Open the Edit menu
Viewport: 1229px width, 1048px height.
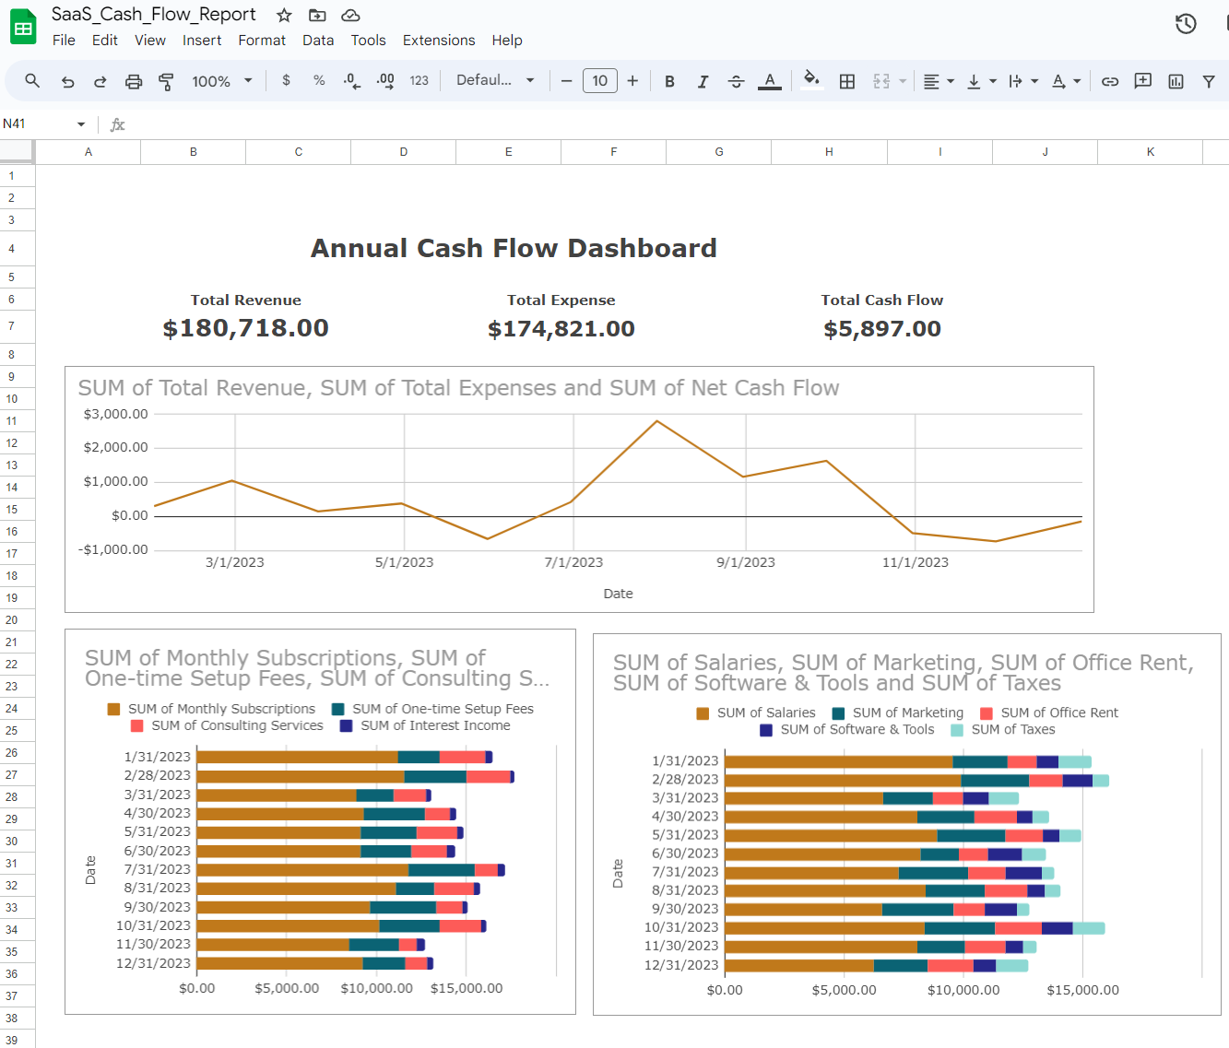[104, 41]
